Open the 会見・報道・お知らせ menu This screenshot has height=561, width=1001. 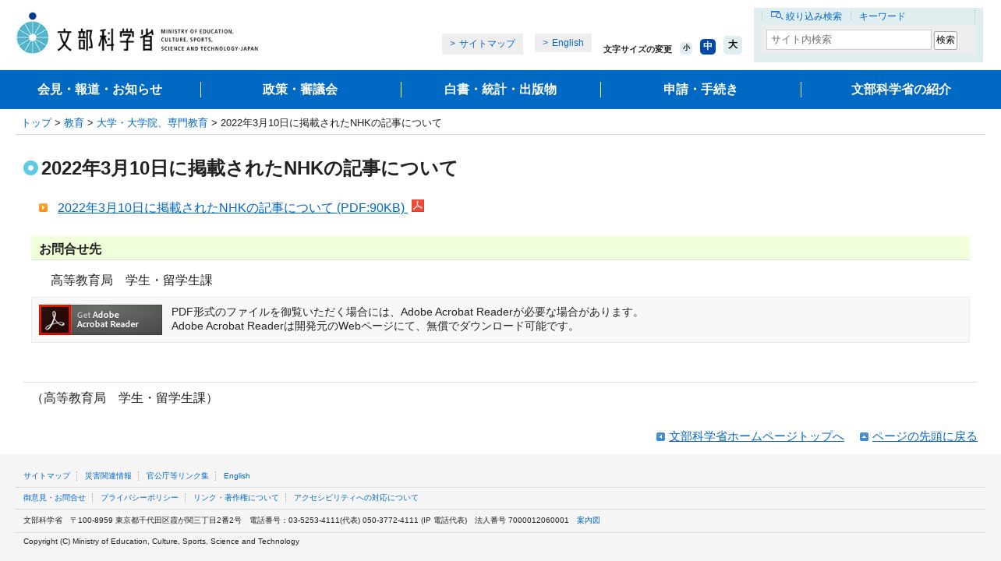(x=100, y=90)
